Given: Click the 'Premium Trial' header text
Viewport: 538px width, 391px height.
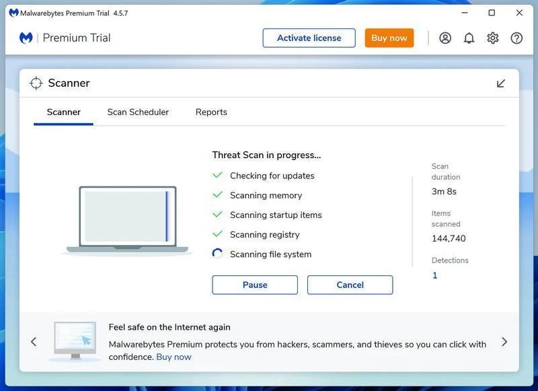Looking at the screenshot, I should point(77,38).
